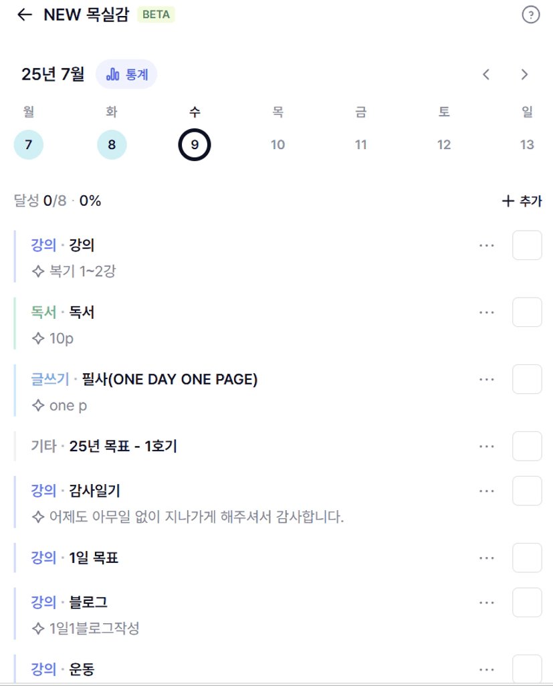
Task: Open the 통계 statistics chart button
Action: (x=126, y=74)
